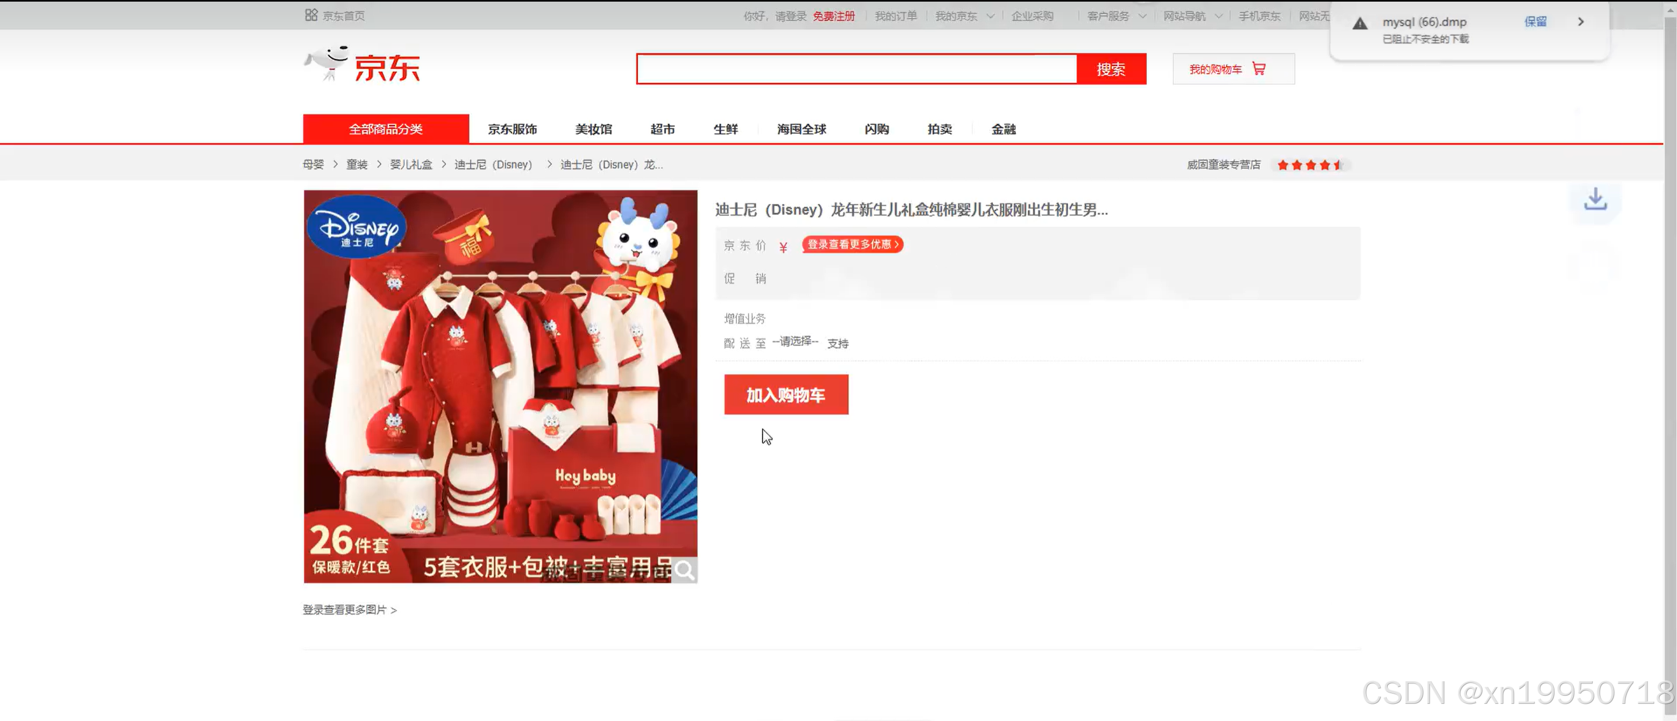
Task: Open the 生鲜 tab
Action: coord(725,129)
